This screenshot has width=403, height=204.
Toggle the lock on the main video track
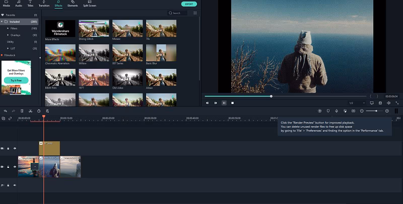tap(8, 166)
